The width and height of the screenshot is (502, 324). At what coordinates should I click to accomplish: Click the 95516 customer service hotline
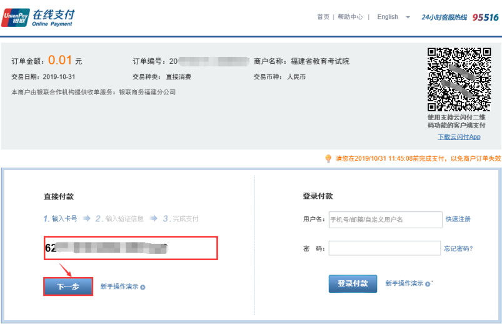click(x=485, y=18)
